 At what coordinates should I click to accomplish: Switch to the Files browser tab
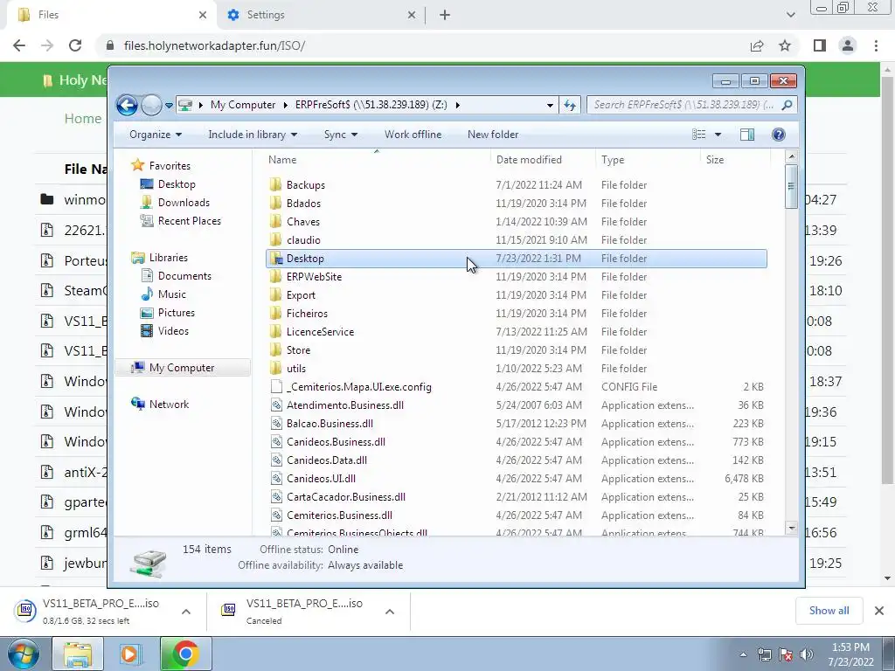(112, 15)
